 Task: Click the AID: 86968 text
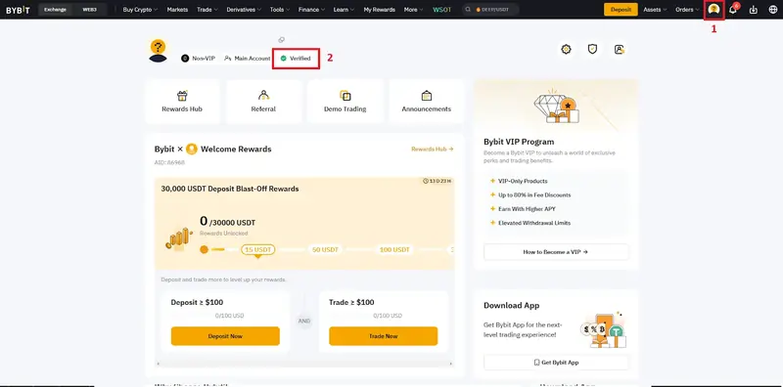(169, 162)
